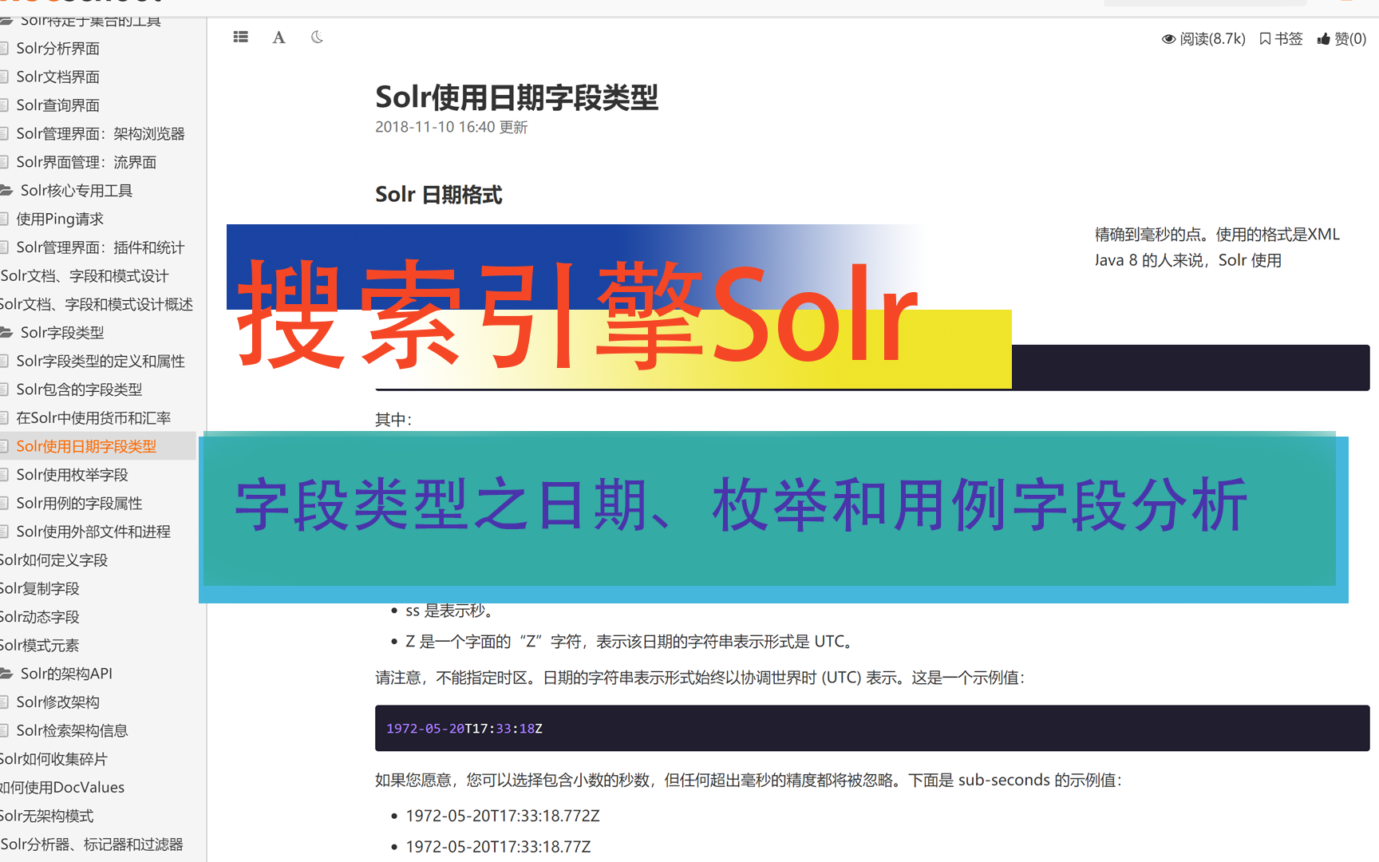Open Solr检索架构信息 chapter
This screenshot has height=862, width=1379.
click(72, 731)
